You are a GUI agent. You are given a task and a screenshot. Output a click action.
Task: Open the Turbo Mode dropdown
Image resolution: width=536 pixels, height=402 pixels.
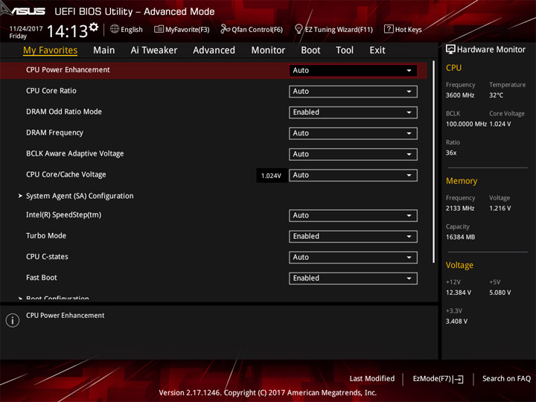(x=353, y=237)
